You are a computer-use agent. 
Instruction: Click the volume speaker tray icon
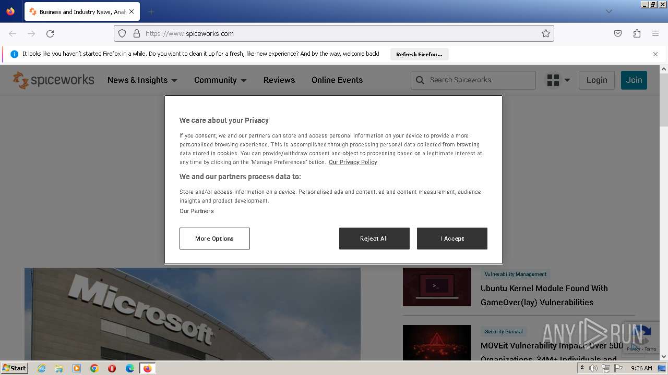click(x=593, y=368)
